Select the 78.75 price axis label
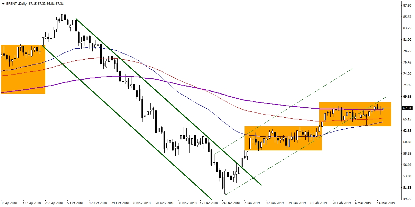 pos(407,51)
